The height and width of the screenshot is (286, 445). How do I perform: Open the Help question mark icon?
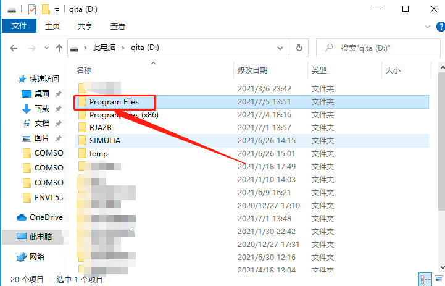pos(441,27)
